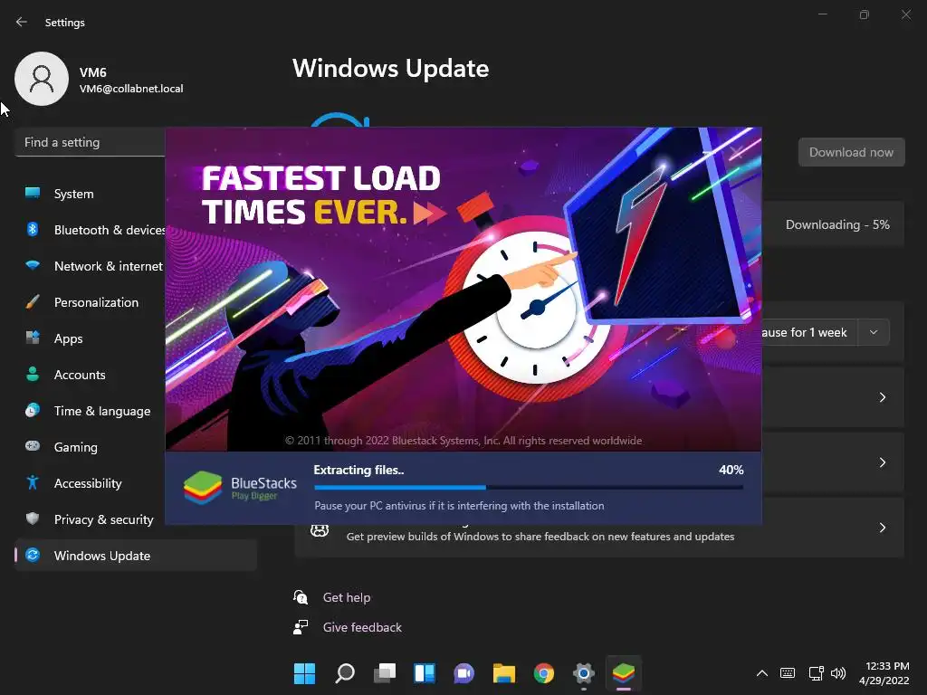Show hidden system tray icons

[x=762, y=673]
